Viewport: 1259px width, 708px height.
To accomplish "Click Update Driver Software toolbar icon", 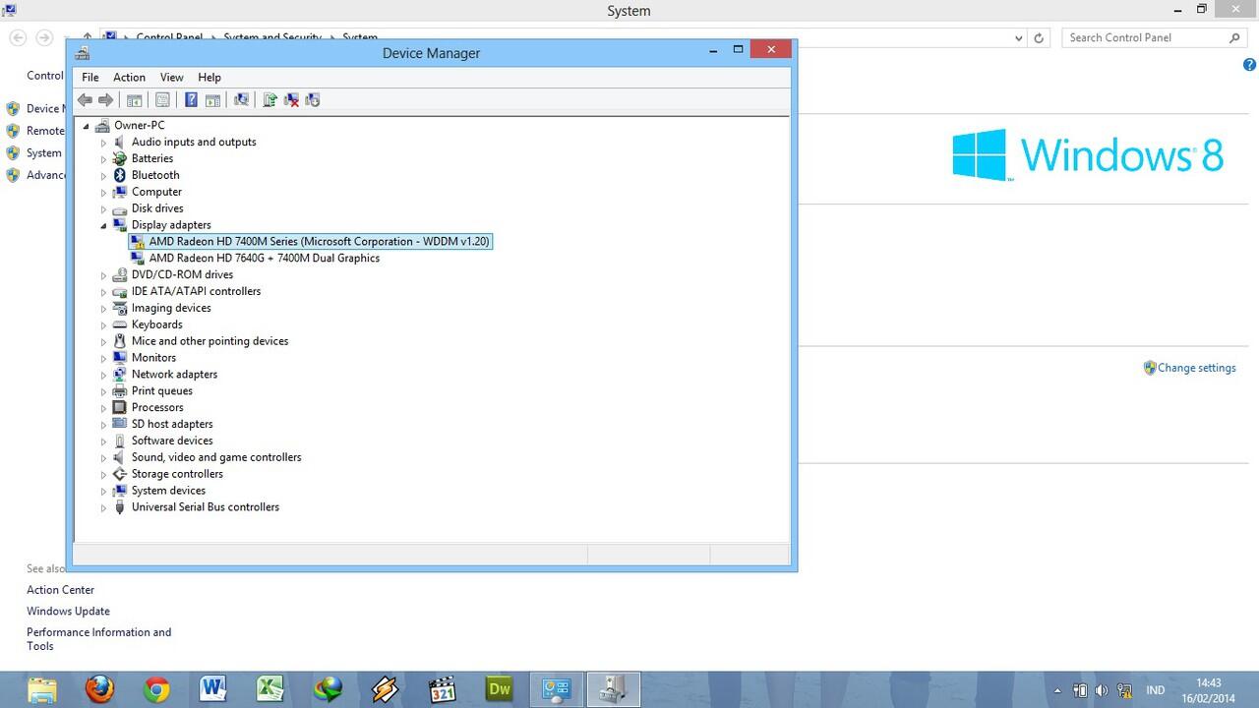I will pyautogui.click(x=270, y=99).
